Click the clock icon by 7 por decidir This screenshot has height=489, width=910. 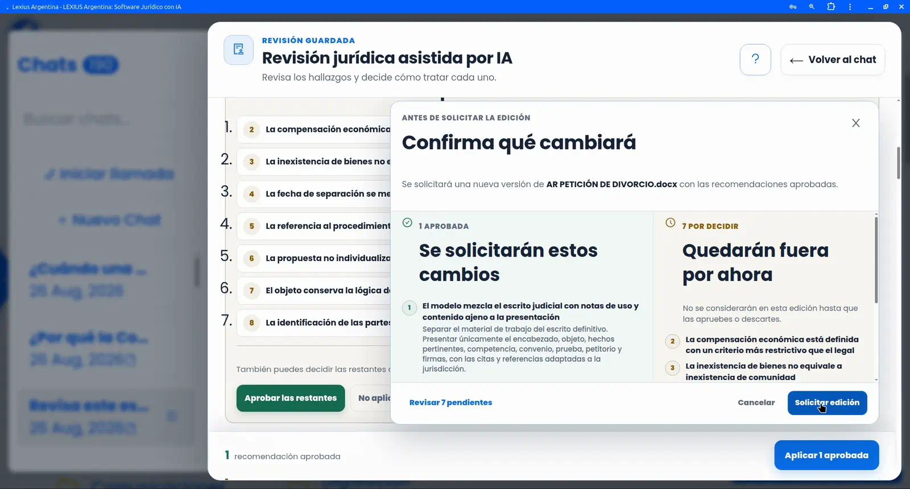click(671, 222)
